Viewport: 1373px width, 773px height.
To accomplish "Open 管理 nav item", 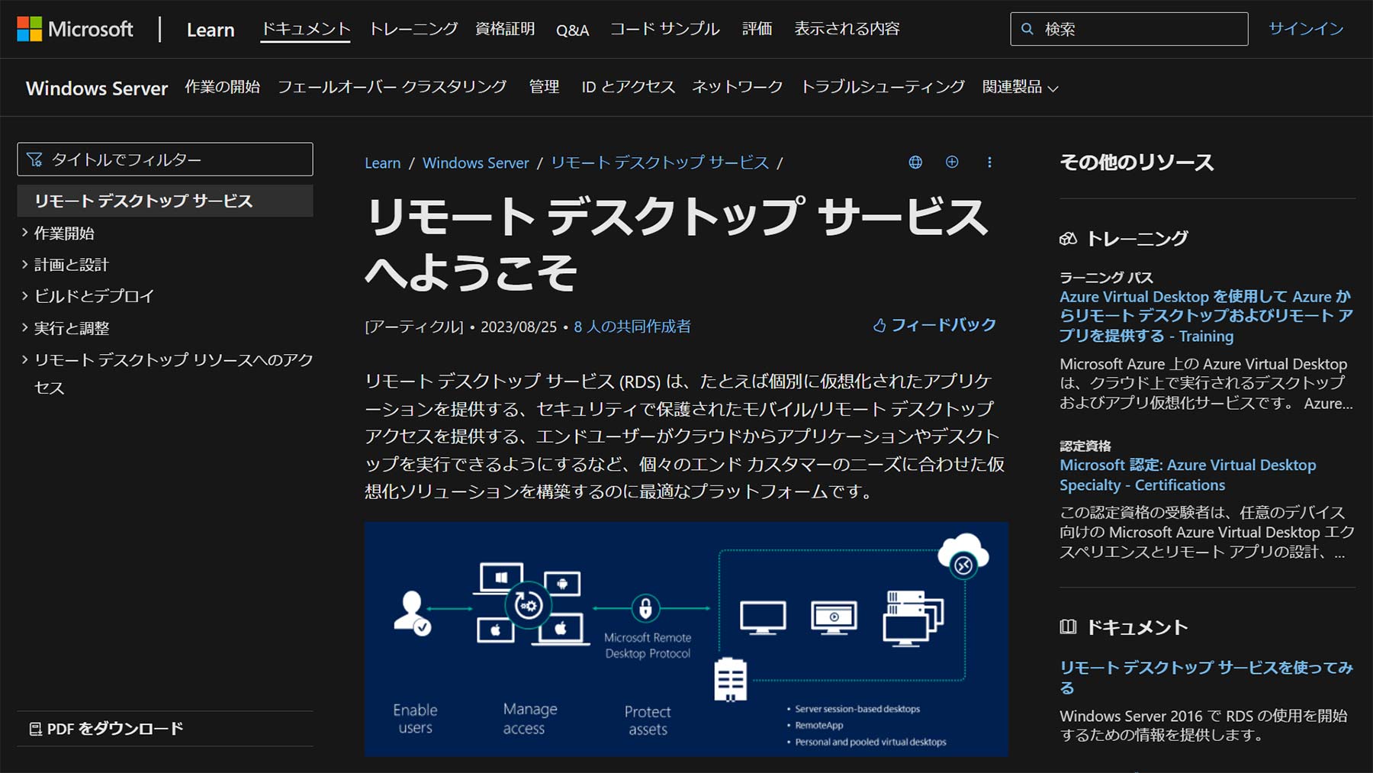I will [x=544, y=87].
